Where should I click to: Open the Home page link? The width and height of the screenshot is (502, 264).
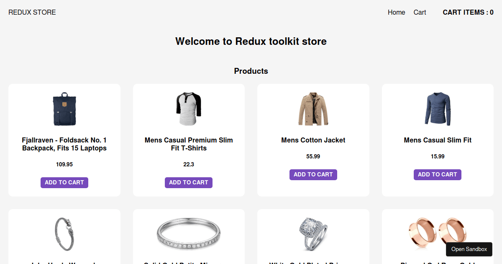396,12
